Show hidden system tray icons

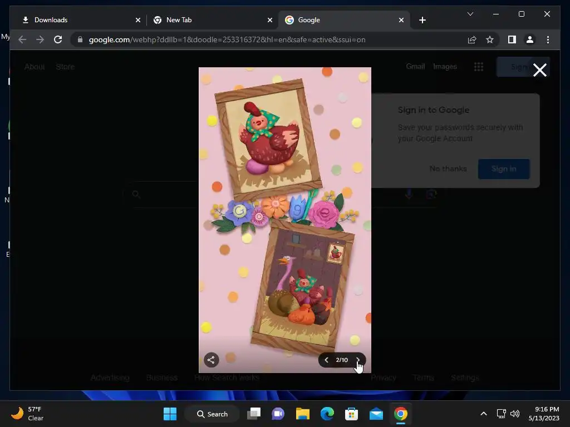[x=484, y=414]
